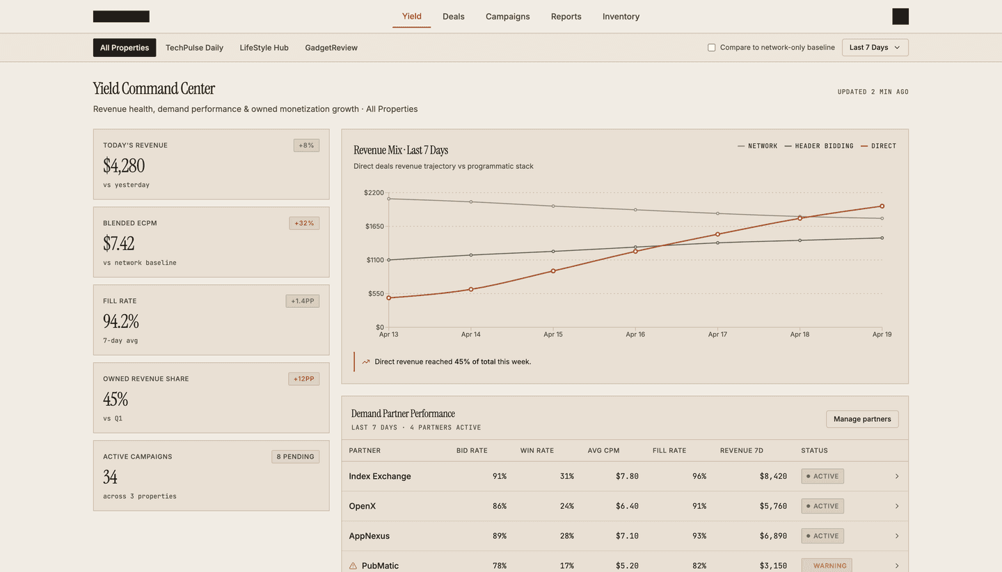Click the logo placeholder at top left

(120, 15)
